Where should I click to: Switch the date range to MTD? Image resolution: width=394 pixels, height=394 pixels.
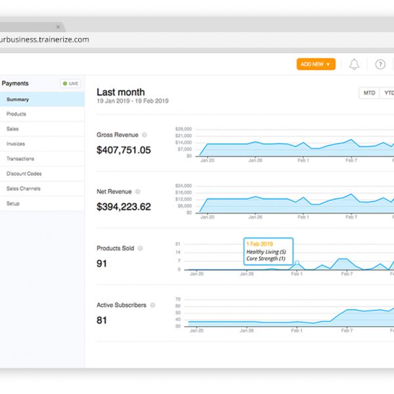tap(369, 93)
